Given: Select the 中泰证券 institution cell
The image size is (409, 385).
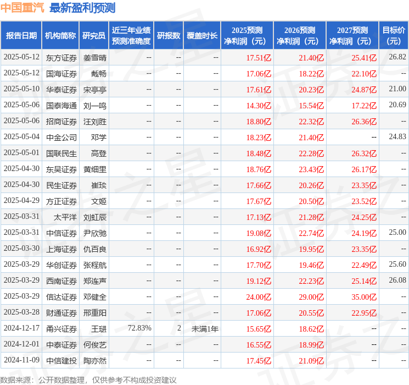Looking at the screenshot, I should [x=61, y=345].
